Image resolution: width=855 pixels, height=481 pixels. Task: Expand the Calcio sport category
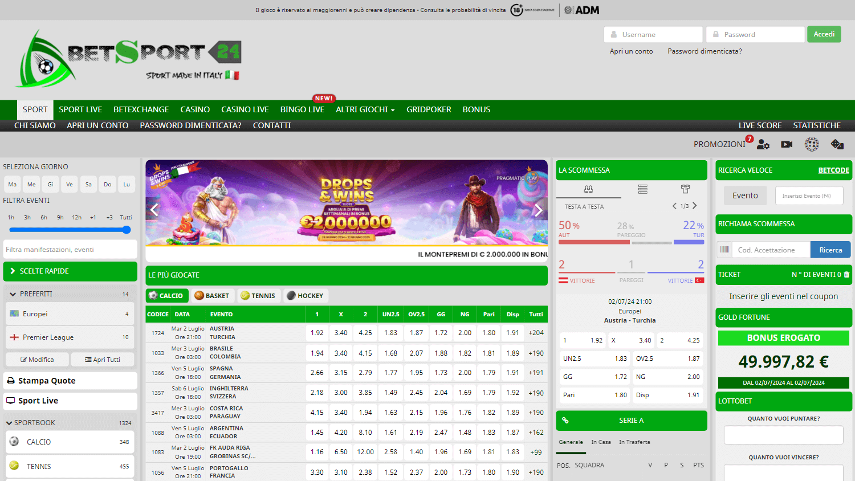[70, 442]
